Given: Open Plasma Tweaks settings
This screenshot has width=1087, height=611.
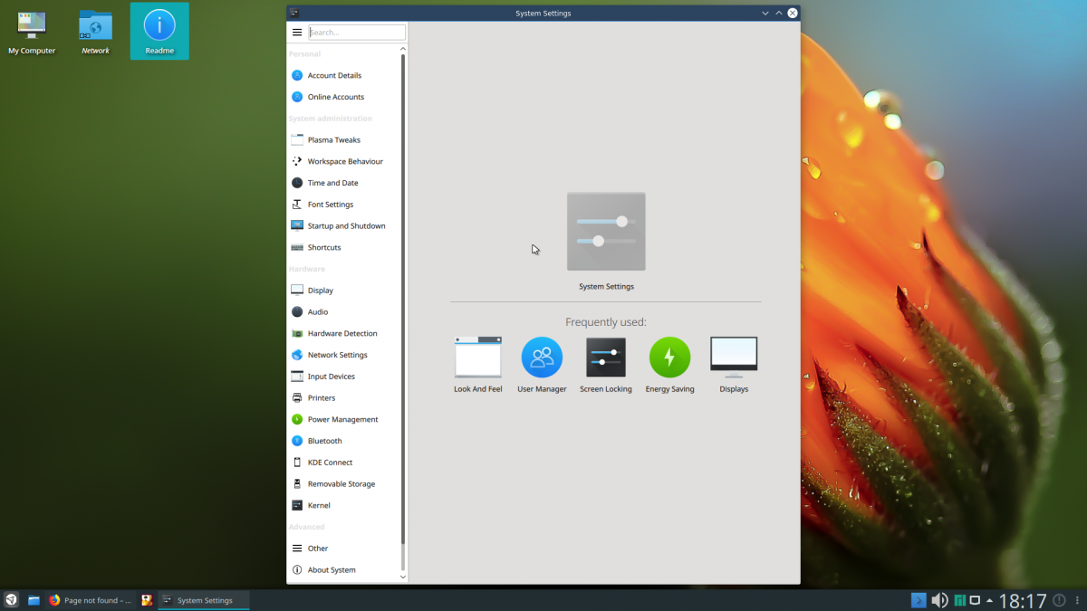Looking at the screenshot, I should [333, 139].
